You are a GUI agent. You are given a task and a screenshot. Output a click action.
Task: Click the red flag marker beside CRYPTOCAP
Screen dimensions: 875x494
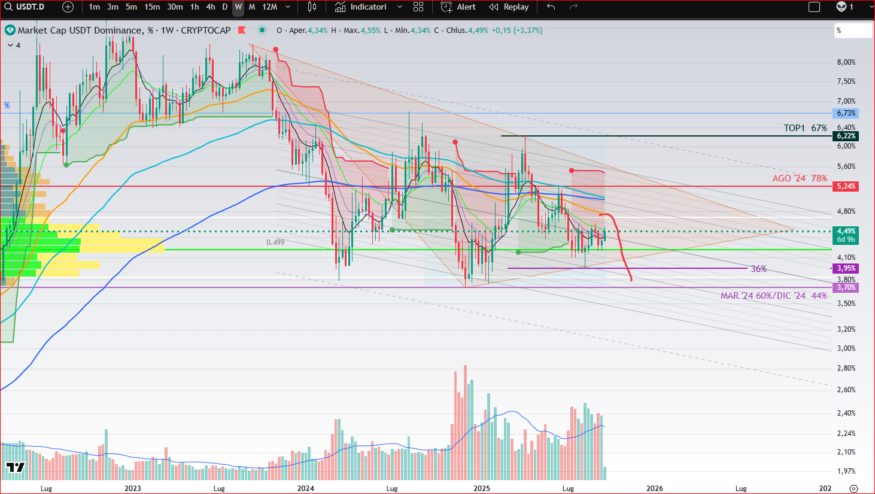242,30
